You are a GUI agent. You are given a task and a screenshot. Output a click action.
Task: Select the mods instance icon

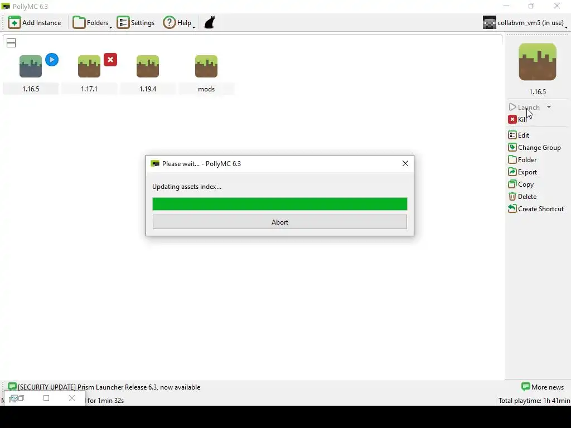coord(206,66)
